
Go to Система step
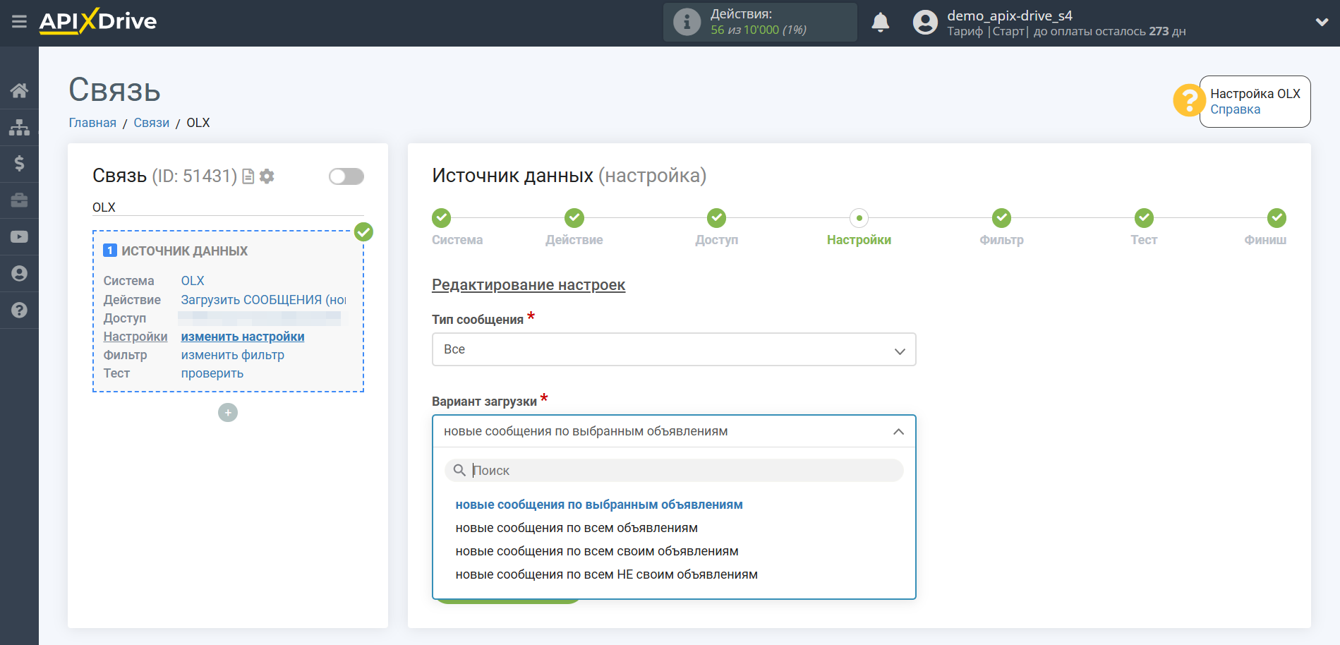point(457,240)
